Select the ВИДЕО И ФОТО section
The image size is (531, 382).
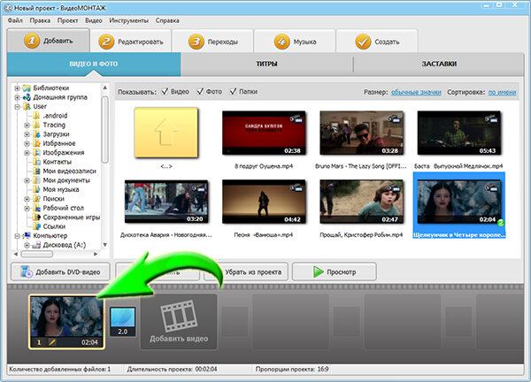(x=94, y=64)
